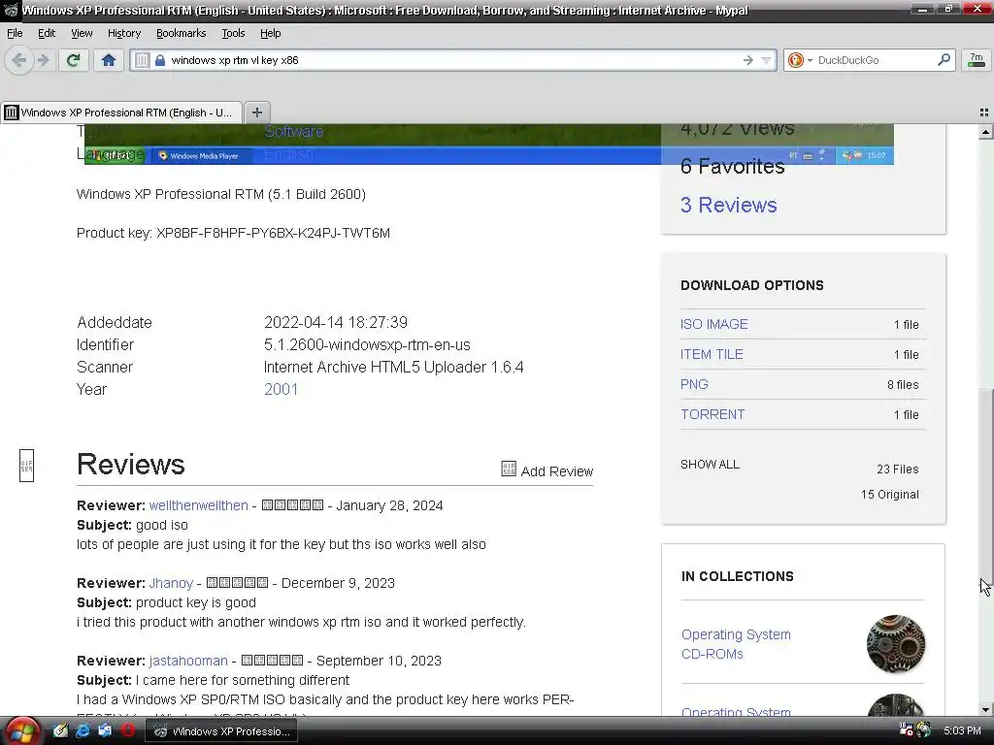Show padlock connection security info

160,60
